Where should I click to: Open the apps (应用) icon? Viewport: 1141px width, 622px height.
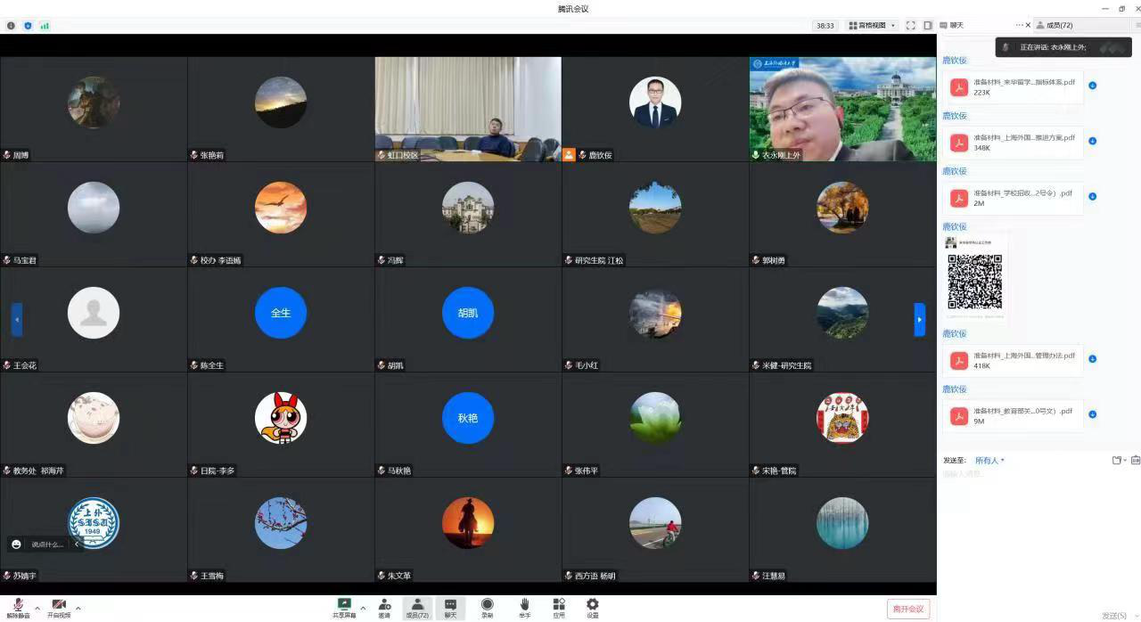point(559,607)
